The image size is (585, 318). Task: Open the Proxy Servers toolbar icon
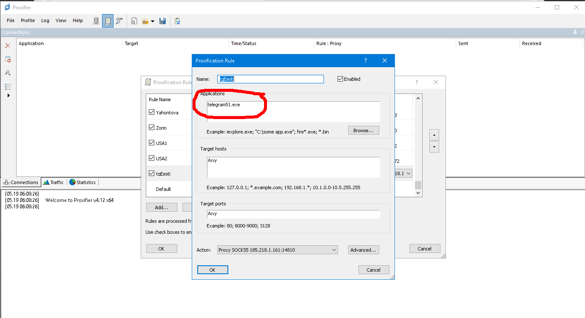[x=97, y=21]
